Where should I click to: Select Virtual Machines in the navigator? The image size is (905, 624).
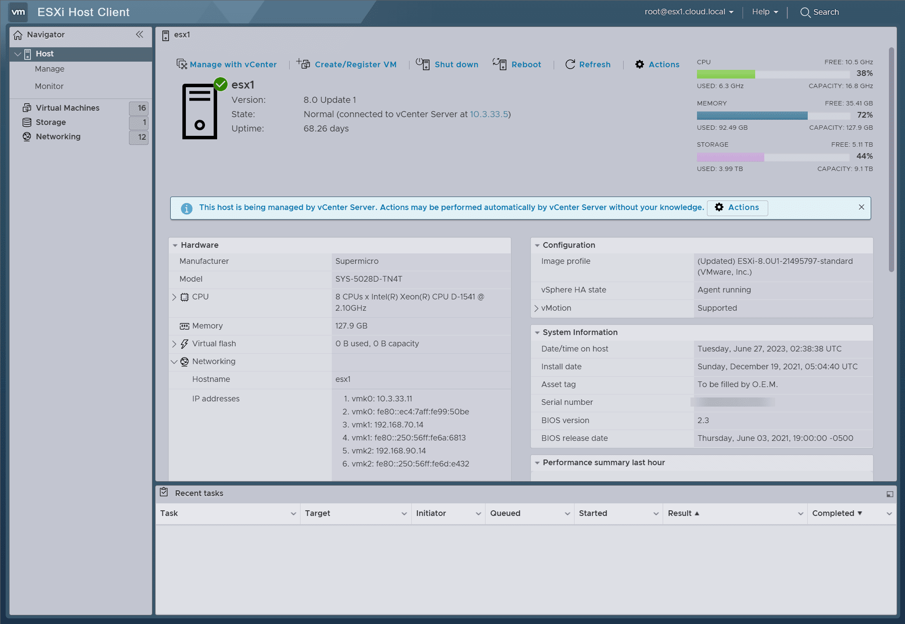pos(67,108)
